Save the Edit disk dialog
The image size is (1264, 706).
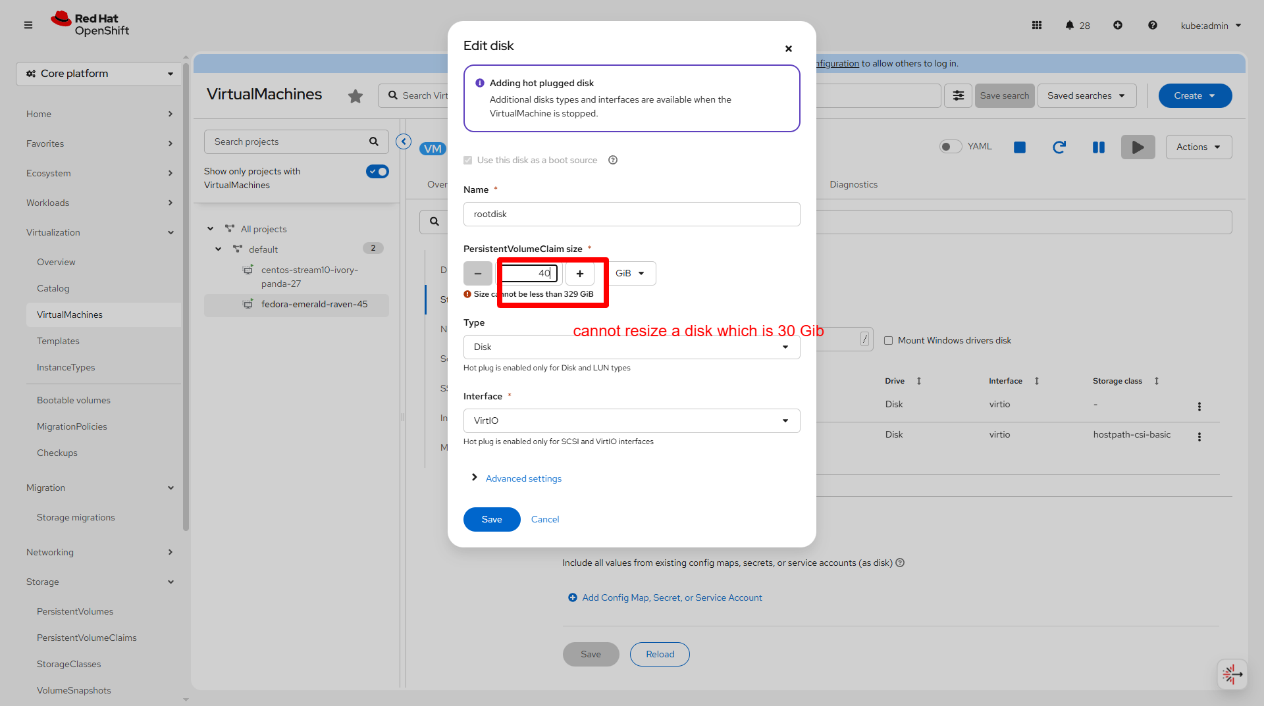[492, 519]
